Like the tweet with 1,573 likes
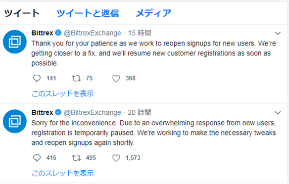Viewport: 289px width, 184px height. [116, 158]
